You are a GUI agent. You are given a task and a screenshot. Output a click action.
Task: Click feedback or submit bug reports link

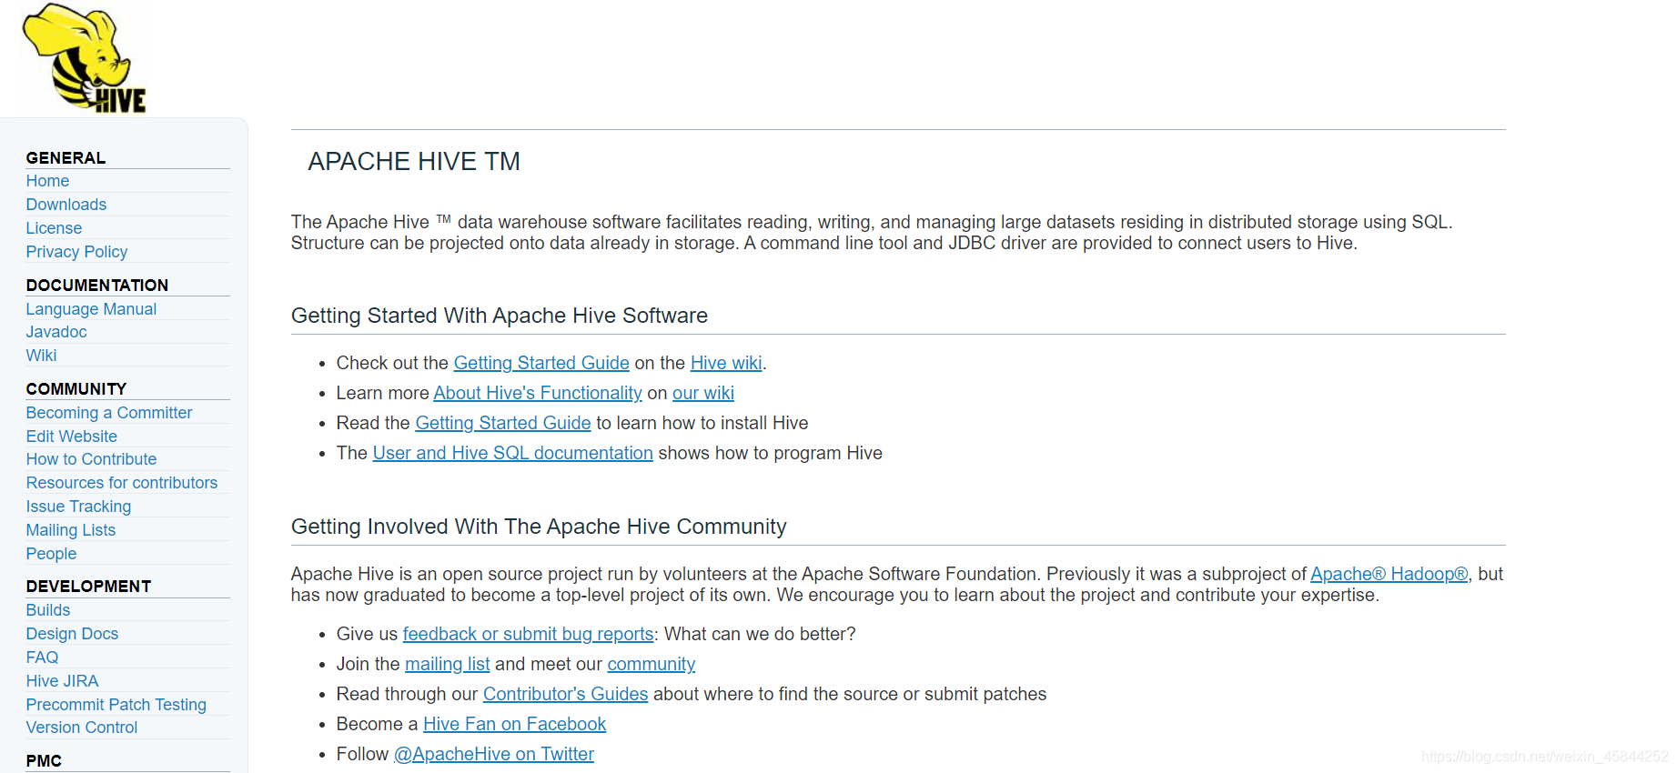(529, 634)
